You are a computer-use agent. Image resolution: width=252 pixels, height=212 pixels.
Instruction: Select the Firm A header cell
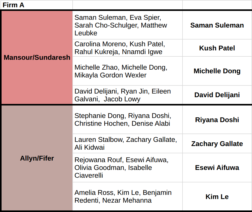coord(37,5)
